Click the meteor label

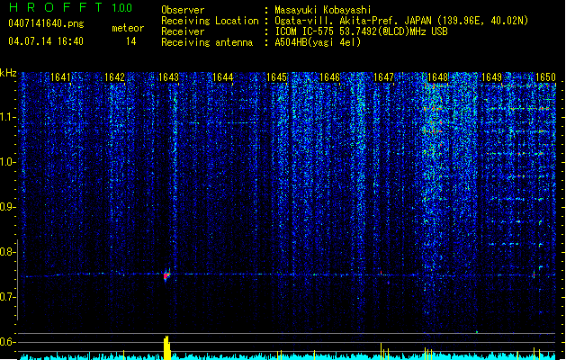point(128,28)
